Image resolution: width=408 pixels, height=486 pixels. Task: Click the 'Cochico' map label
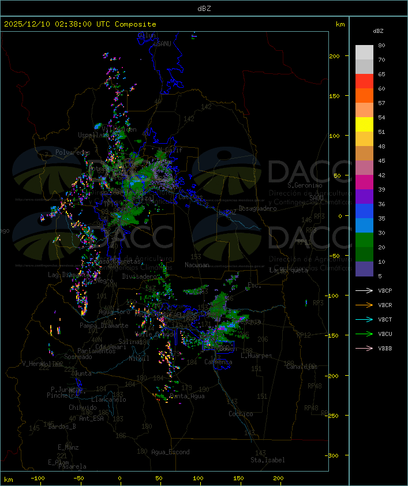[x=241, y=414]
